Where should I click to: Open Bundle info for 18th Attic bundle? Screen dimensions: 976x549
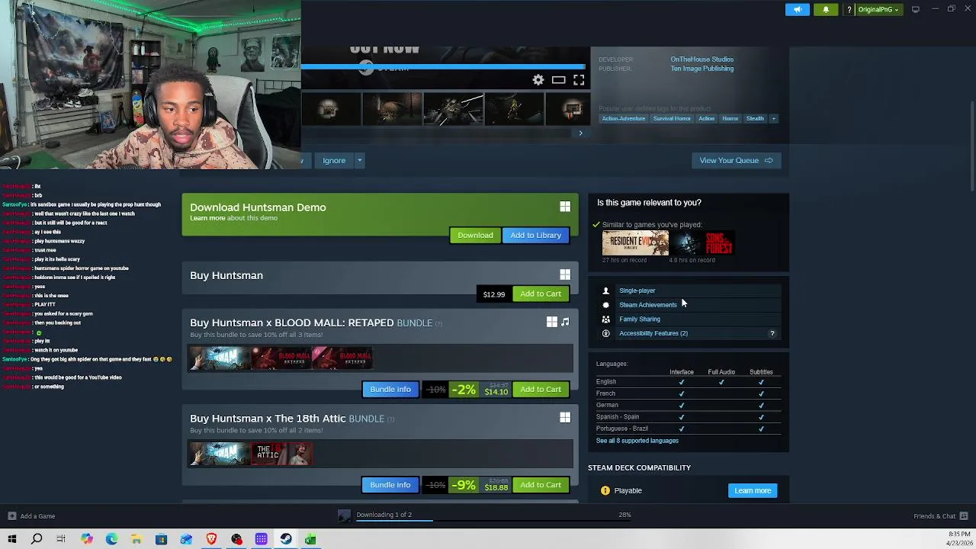390,485
